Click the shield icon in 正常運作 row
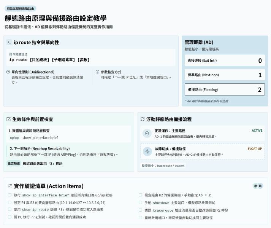The height and width of the screenshot is (228, 271). point(147,134)
